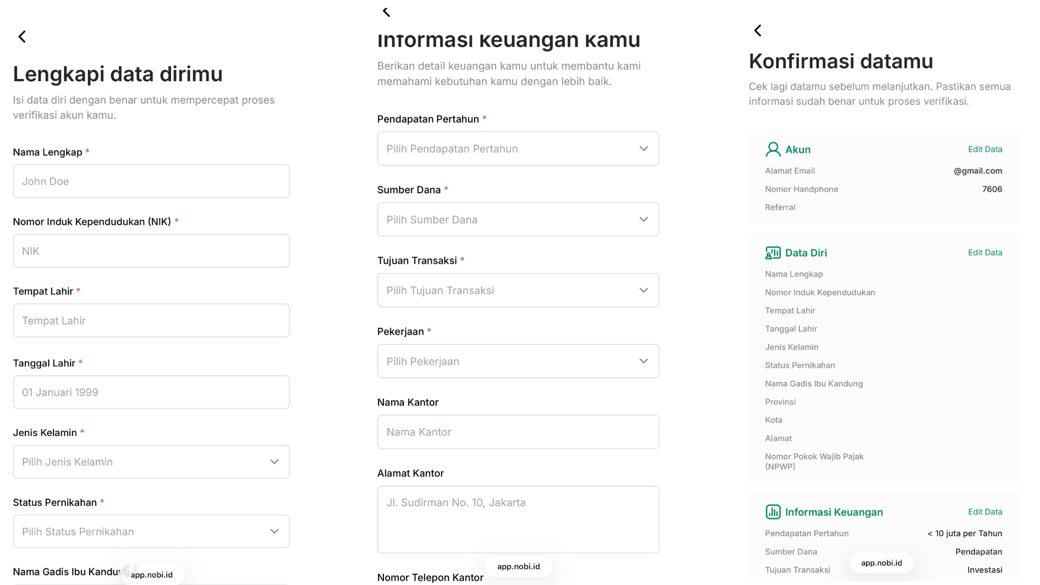Open the Pilih Tujuan Transaksi dropdown
Image resolution: width=1040 pixels, height=585 pixels.
(518, 291)
